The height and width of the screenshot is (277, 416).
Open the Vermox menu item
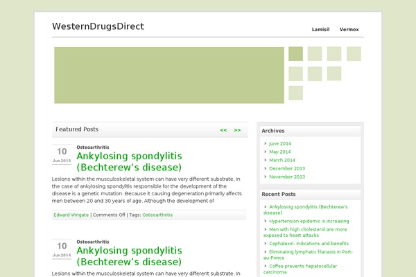349,29
